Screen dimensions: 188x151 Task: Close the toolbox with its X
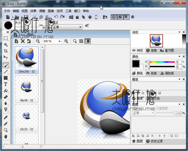point(8,32)
